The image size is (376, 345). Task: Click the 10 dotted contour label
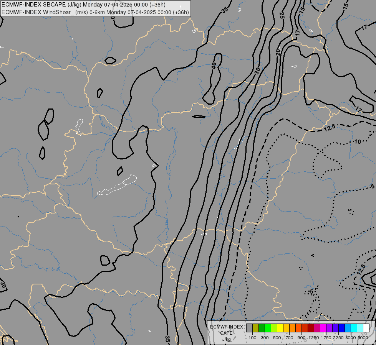tap(358, 141)
